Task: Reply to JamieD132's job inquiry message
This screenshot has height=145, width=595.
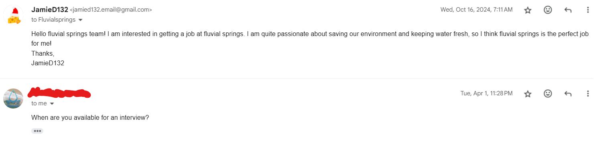Action: click(568, 10)
